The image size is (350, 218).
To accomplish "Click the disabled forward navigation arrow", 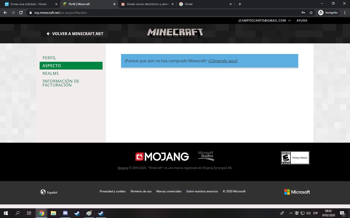I will click(x=13, y=12).
